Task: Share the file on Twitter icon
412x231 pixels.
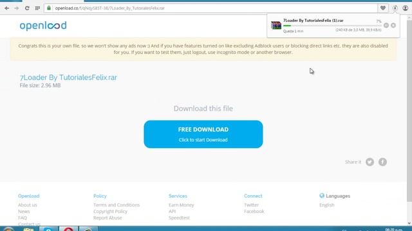Action: (x=370, y=162)
